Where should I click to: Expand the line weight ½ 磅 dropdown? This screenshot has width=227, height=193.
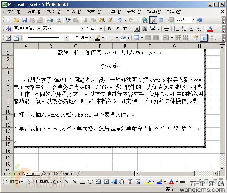[91, 38]
